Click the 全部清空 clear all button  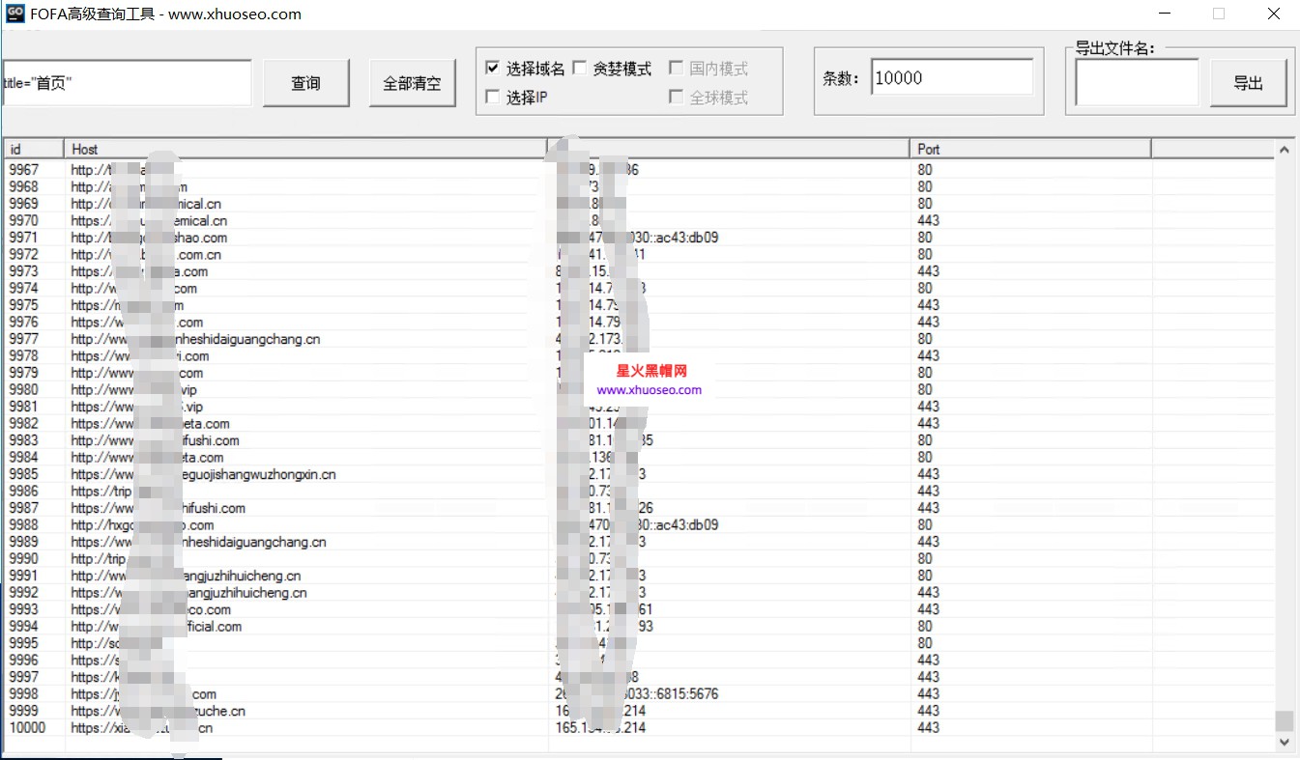[x=413, y=83]
